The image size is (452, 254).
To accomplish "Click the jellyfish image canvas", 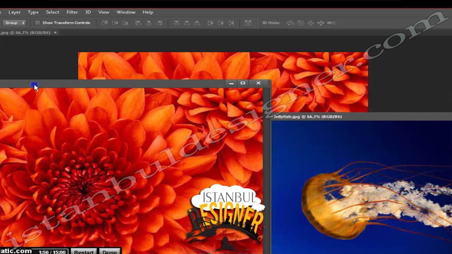I will (x=362, y=187).
